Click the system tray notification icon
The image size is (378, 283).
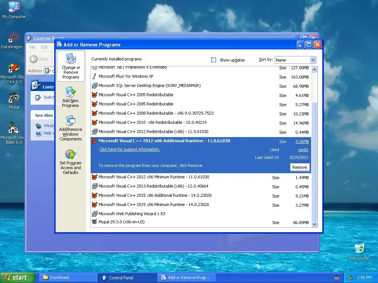tap(351, 277)
